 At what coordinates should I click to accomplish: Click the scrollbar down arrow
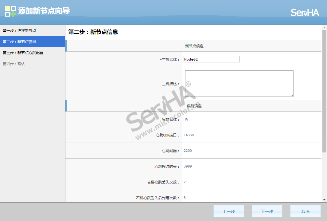(324, 199)
